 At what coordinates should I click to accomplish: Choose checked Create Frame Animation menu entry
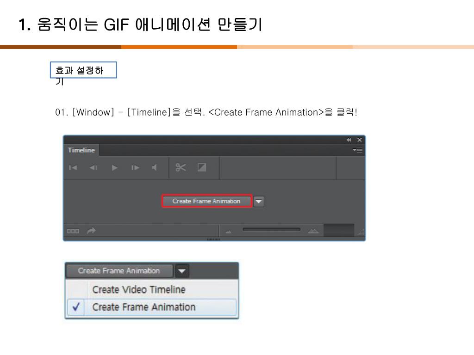[152, 307]
